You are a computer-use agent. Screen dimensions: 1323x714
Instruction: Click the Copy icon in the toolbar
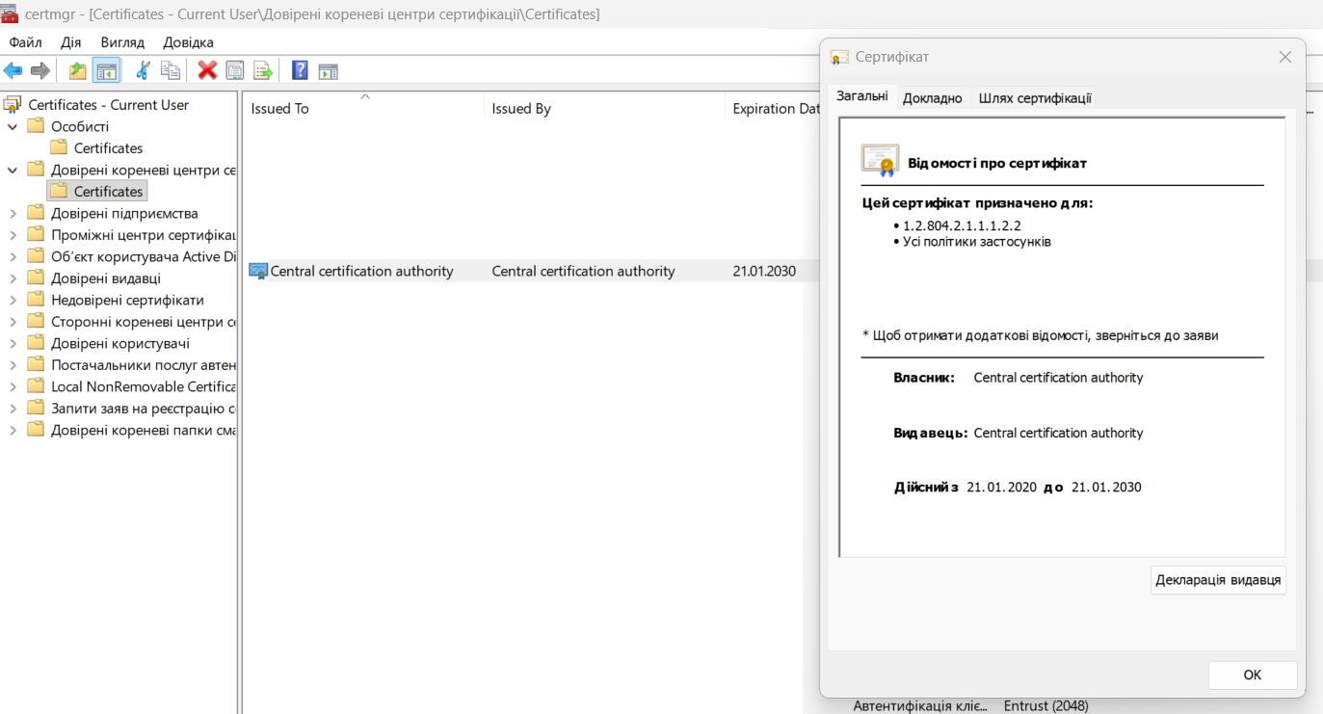tap(171, 70)
